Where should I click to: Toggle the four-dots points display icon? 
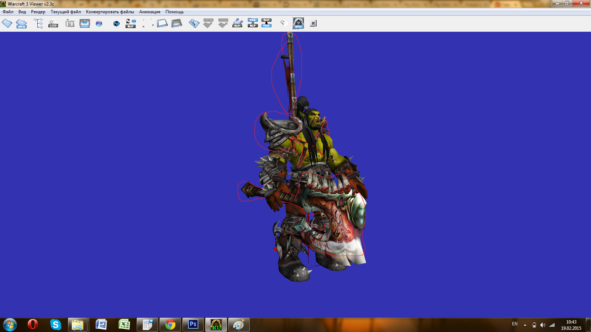click(148, 23)
